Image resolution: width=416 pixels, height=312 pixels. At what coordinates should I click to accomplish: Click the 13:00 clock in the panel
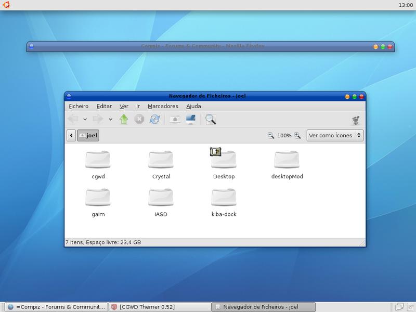click(406, 5)
